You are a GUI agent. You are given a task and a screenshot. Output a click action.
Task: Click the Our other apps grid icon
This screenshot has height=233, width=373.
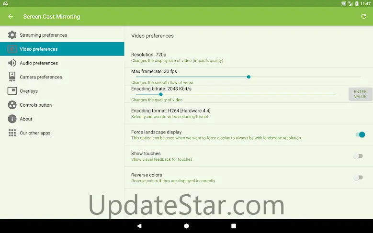point(12,133)
